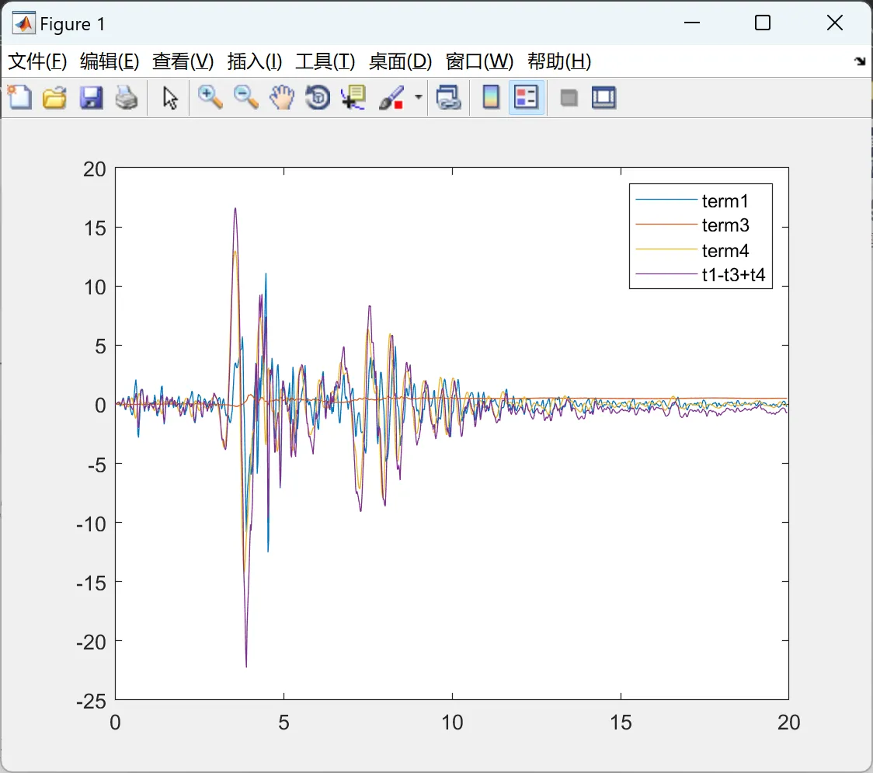This screenshot has height=773, width=873.
Task: Select the Zoom Out magnifier tool
Action: pos(246,98)
